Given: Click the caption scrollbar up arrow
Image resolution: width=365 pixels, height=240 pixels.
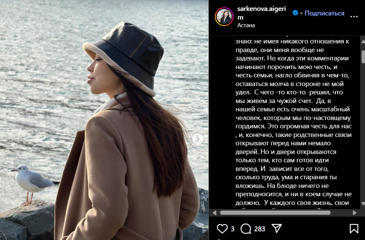Looking at the screenshot, I should pyautogui.click(x=363, y=42).
